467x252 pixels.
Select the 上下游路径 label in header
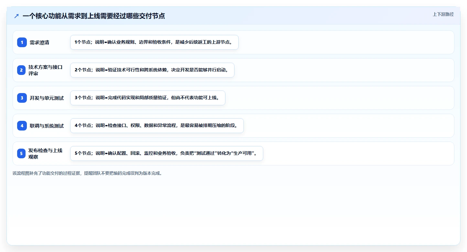point(443,14)
